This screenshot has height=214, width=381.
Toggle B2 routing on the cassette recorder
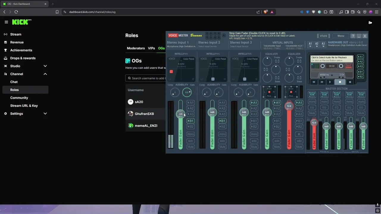tap(360, 76)
